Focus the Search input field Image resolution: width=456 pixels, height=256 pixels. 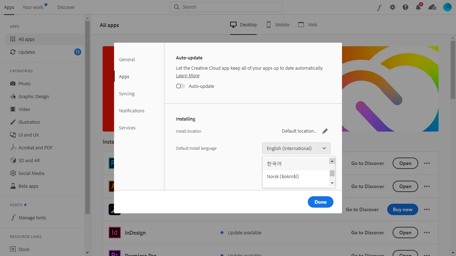[226, 7]
